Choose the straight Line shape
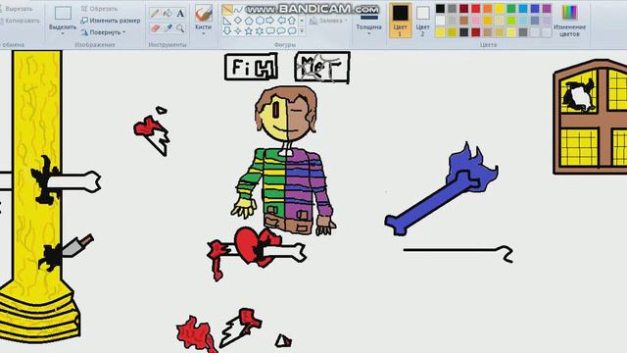The width and height of the screenshot is (627, 353). pyautogui.click(x=227, y=10)
